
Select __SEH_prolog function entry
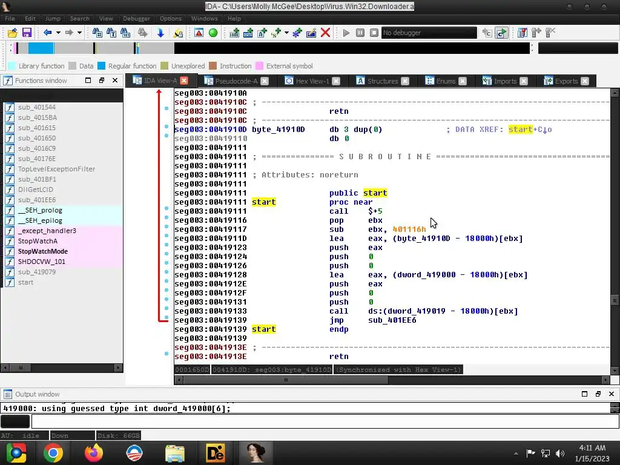[40, 210]
